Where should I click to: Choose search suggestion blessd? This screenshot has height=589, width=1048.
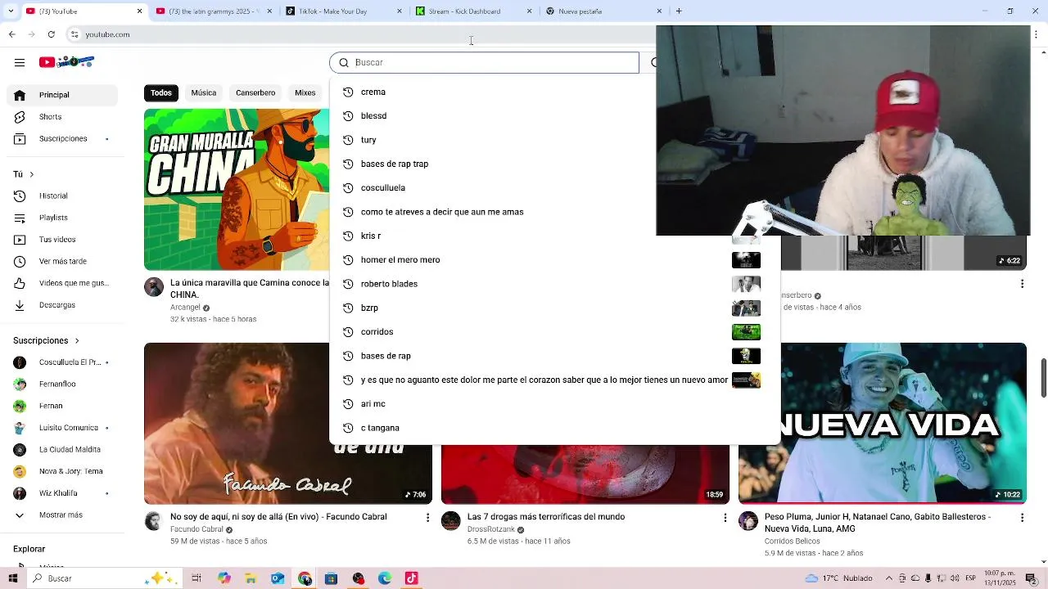click(x=554, y=116)
